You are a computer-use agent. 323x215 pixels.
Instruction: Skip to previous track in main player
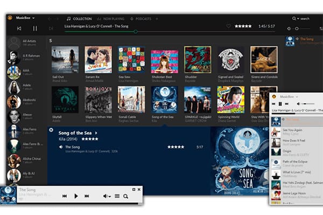pyautogui.click(x=19, y=28)
